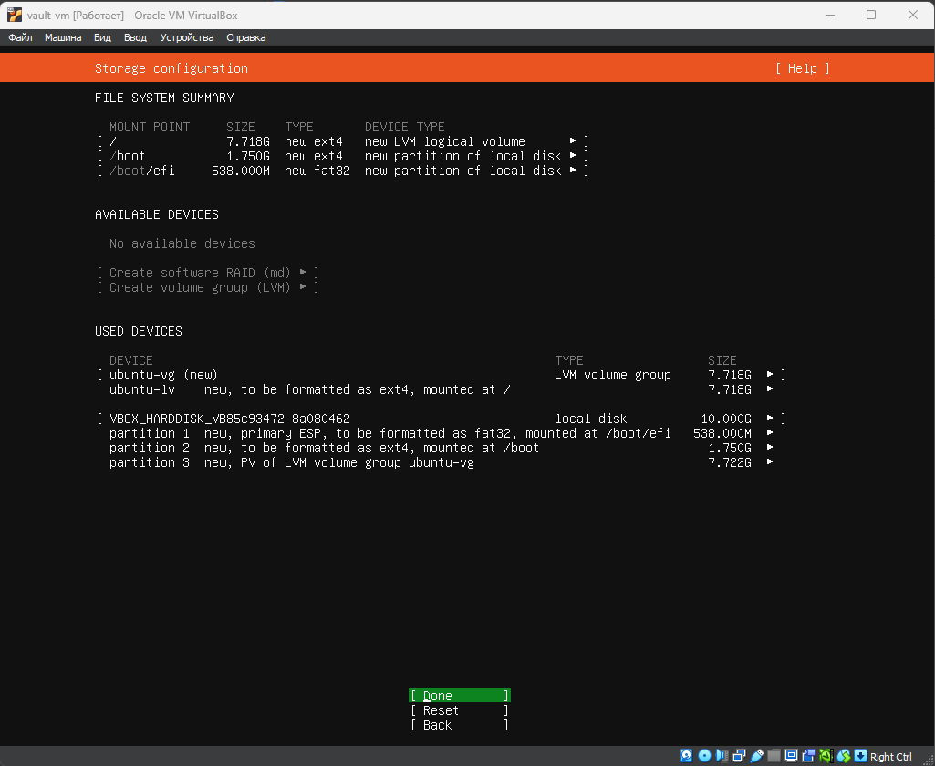Confirm storage layout with Done

pyautogui.click(x=459, y=696)
